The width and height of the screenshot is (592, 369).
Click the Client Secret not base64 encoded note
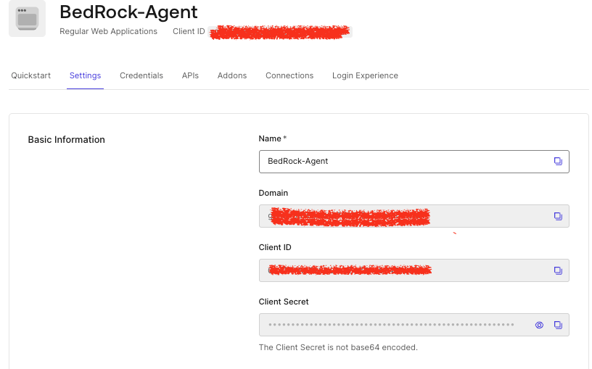click(x=338, y=347)
